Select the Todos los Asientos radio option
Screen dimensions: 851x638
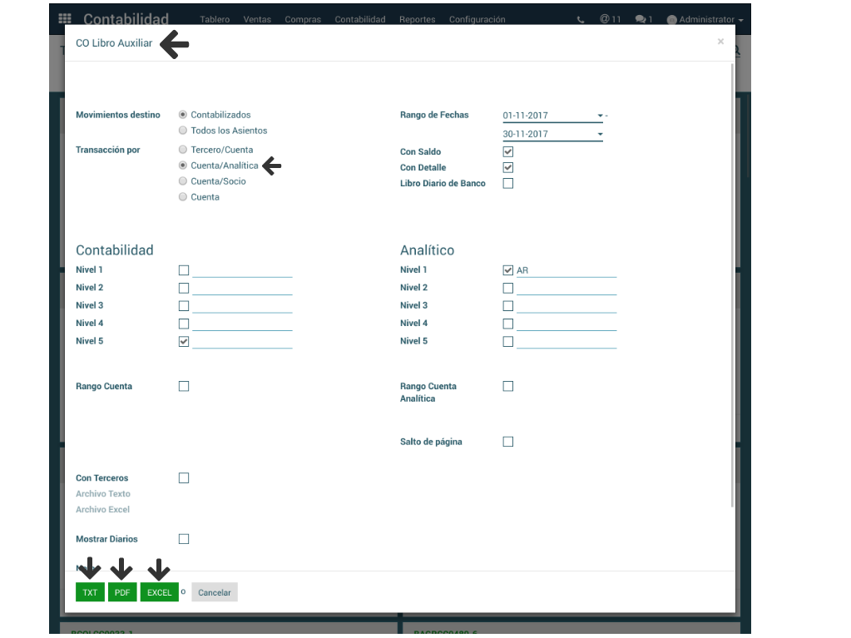point(183,131)
